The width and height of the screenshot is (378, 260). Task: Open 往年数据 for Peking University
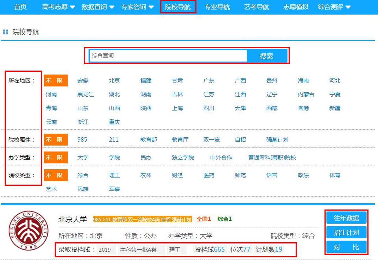[346, 218]
